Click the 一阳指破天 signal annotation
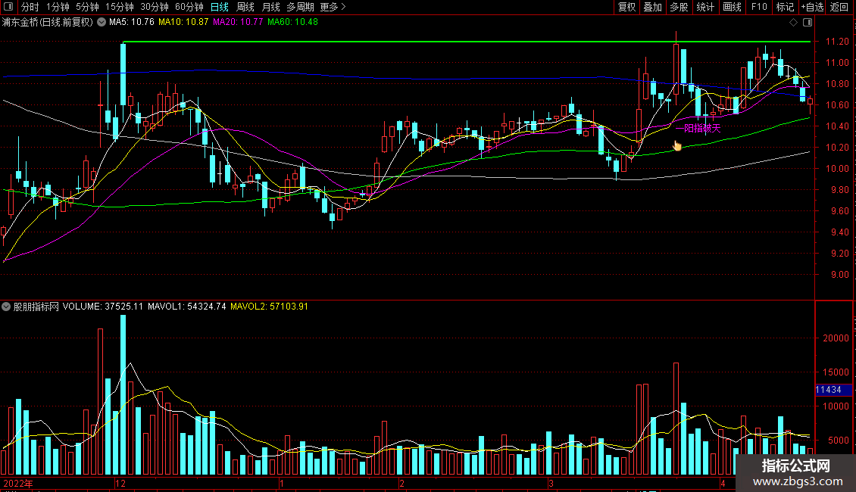 pos(698,129)
